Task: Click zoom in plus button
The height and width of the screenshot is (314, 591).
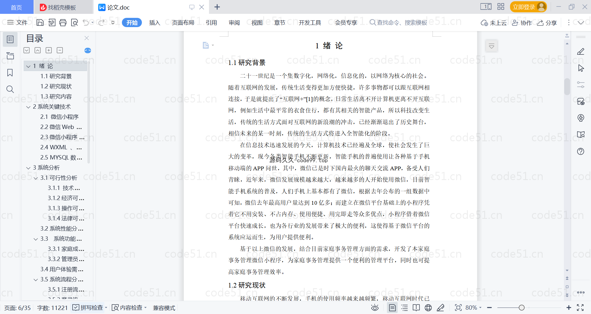Action: pyautogui.click(x=569, y=308)
